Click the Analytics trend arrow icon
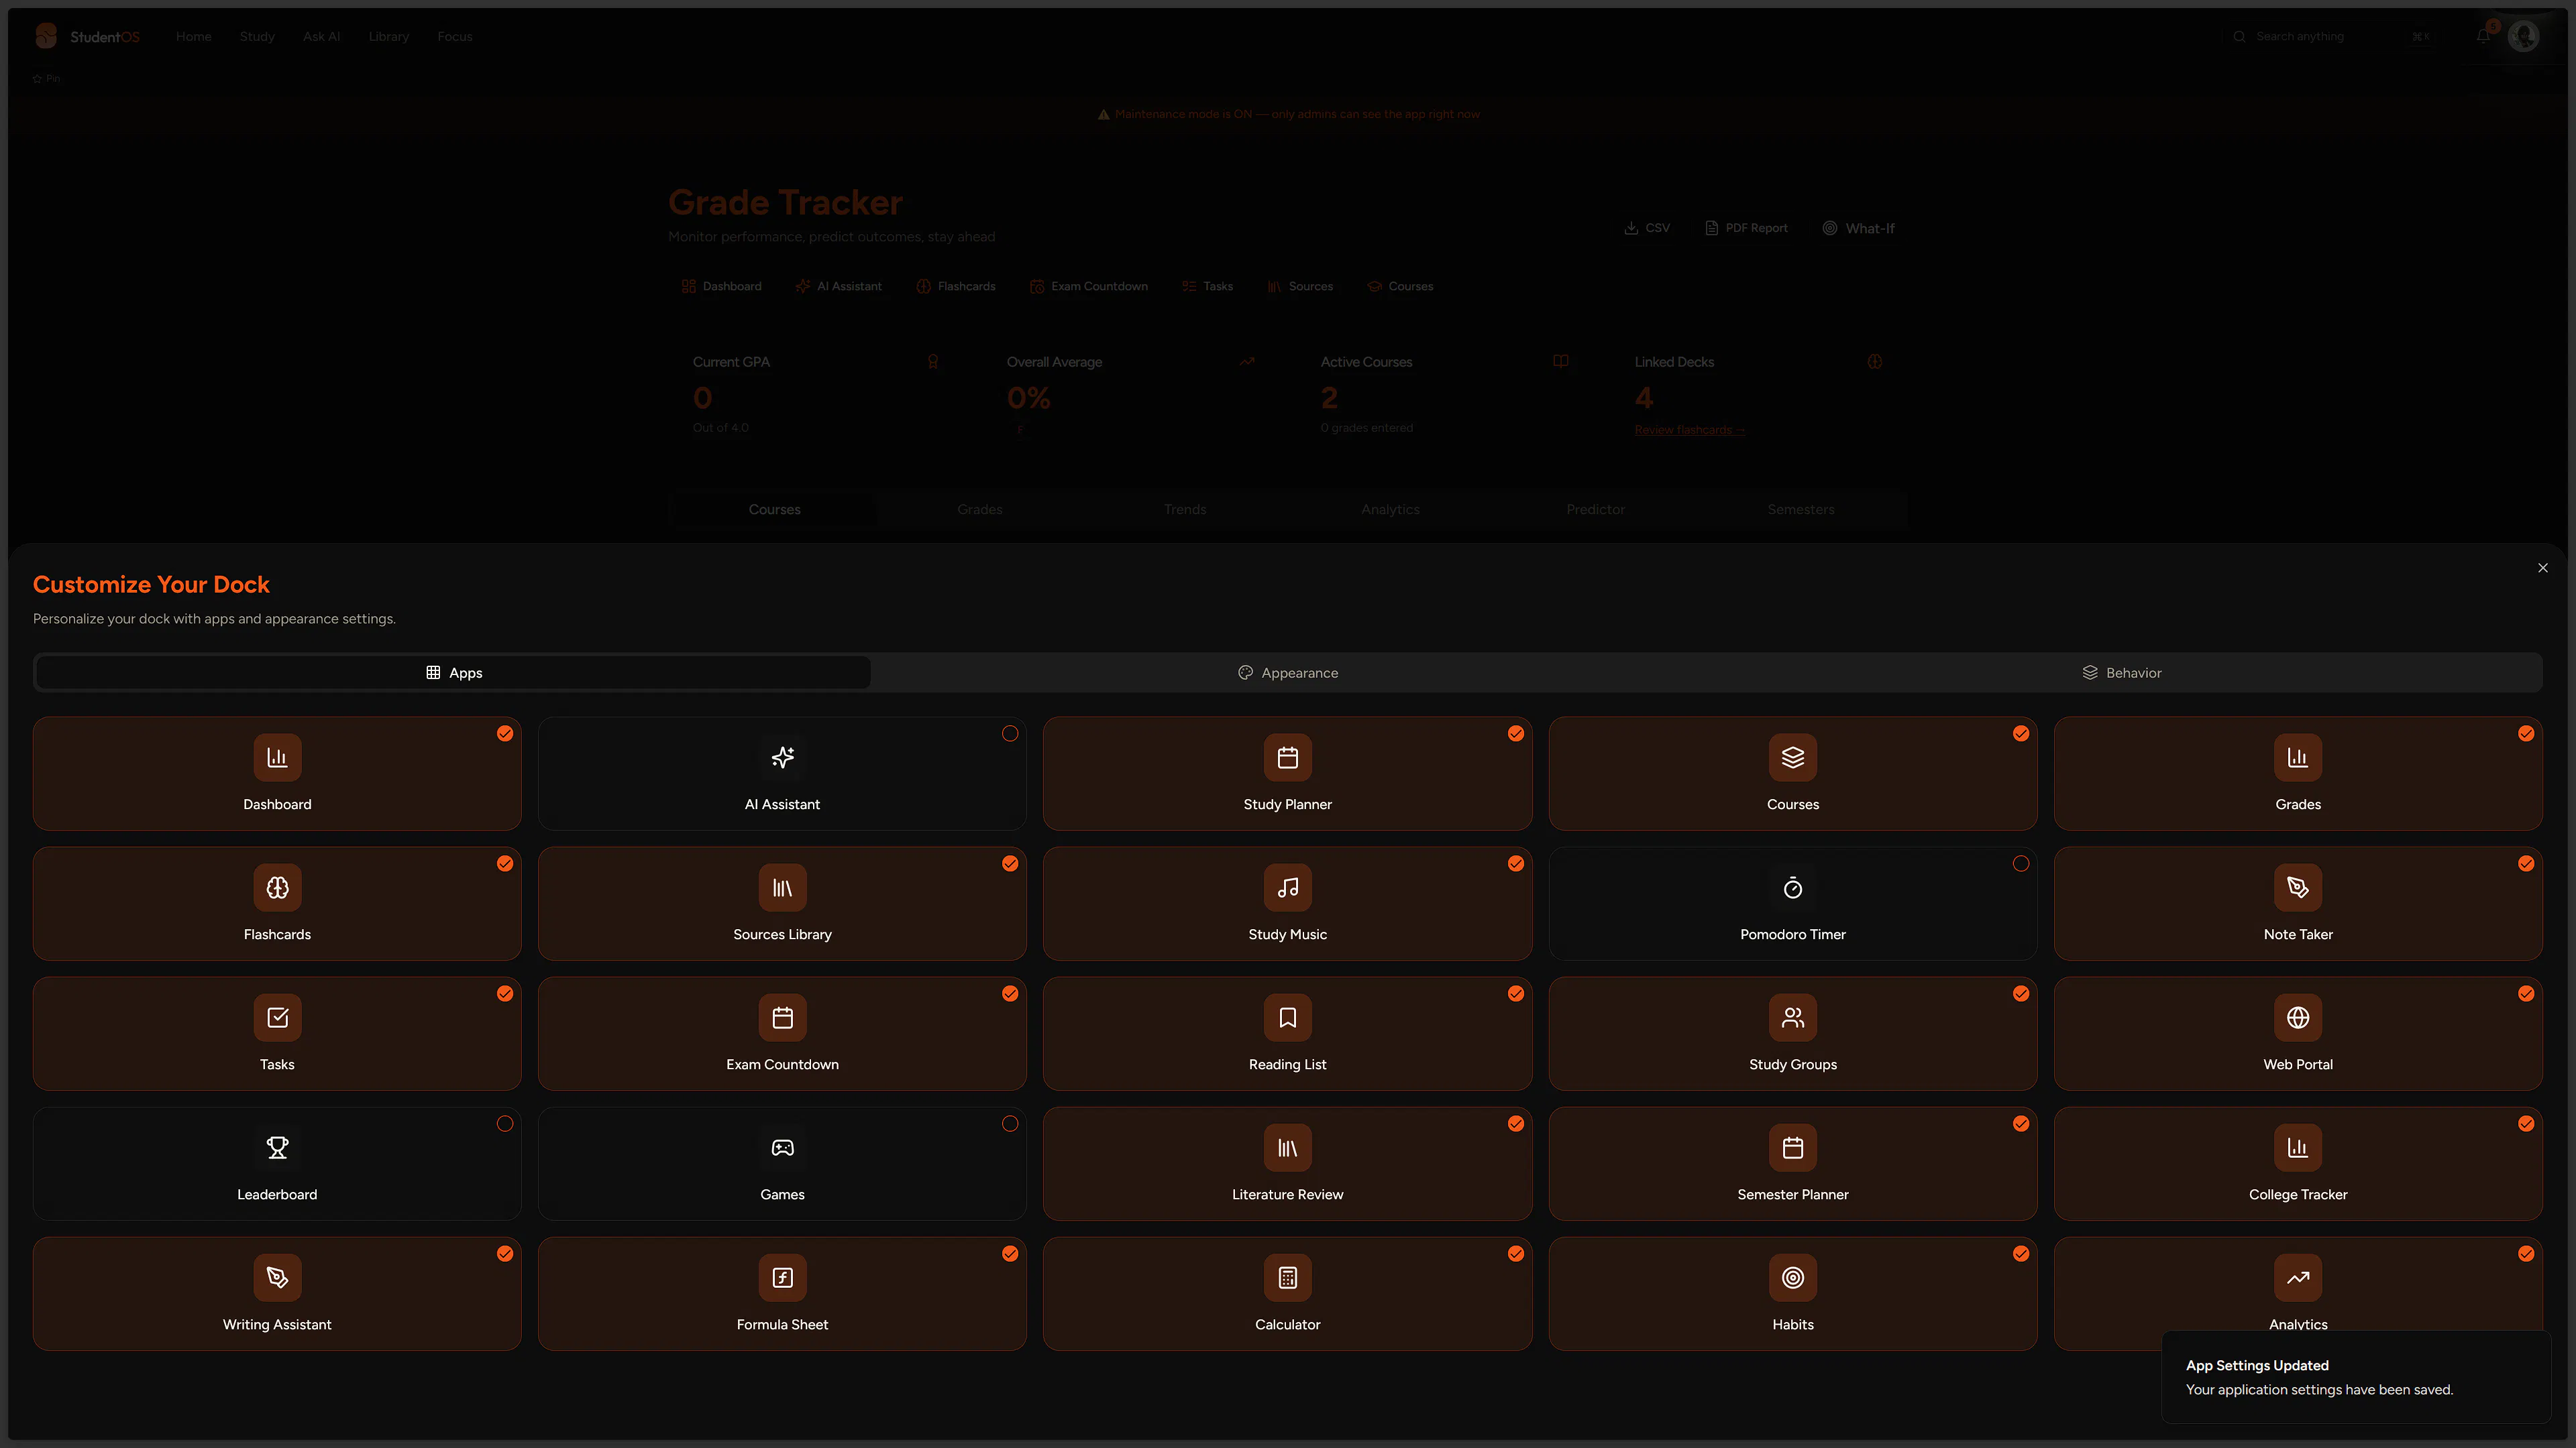The height and width of the screenshot is (1448, 2576). pyautogui.click(x=2297, y=1277)
